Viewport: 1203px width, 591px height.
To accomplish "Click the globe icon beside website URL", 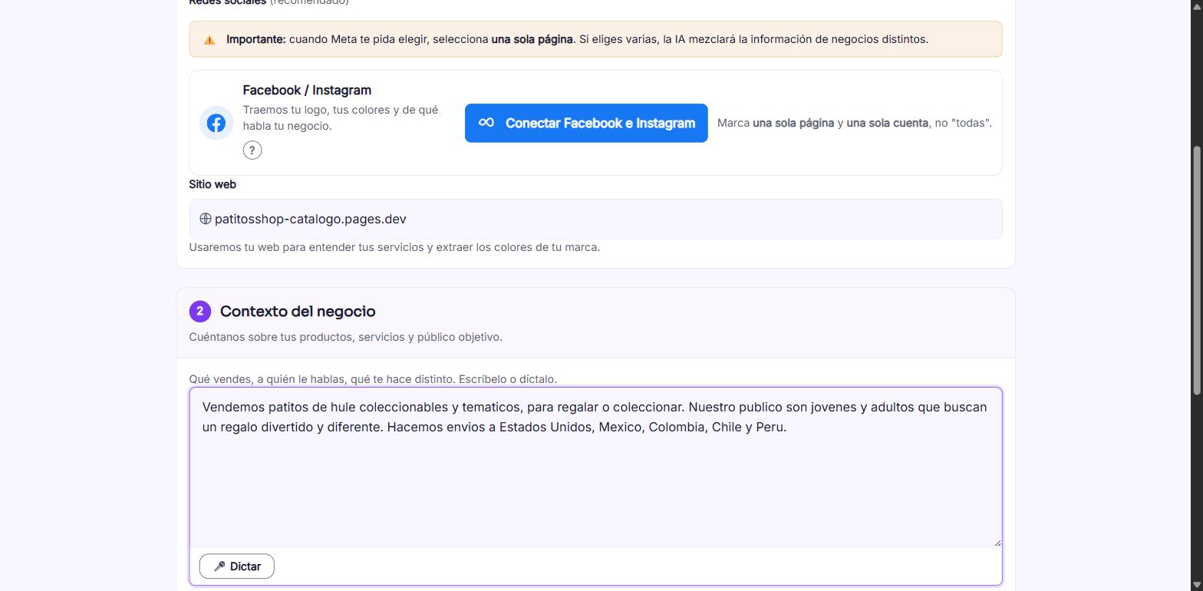I will click(x=206, y=219).
